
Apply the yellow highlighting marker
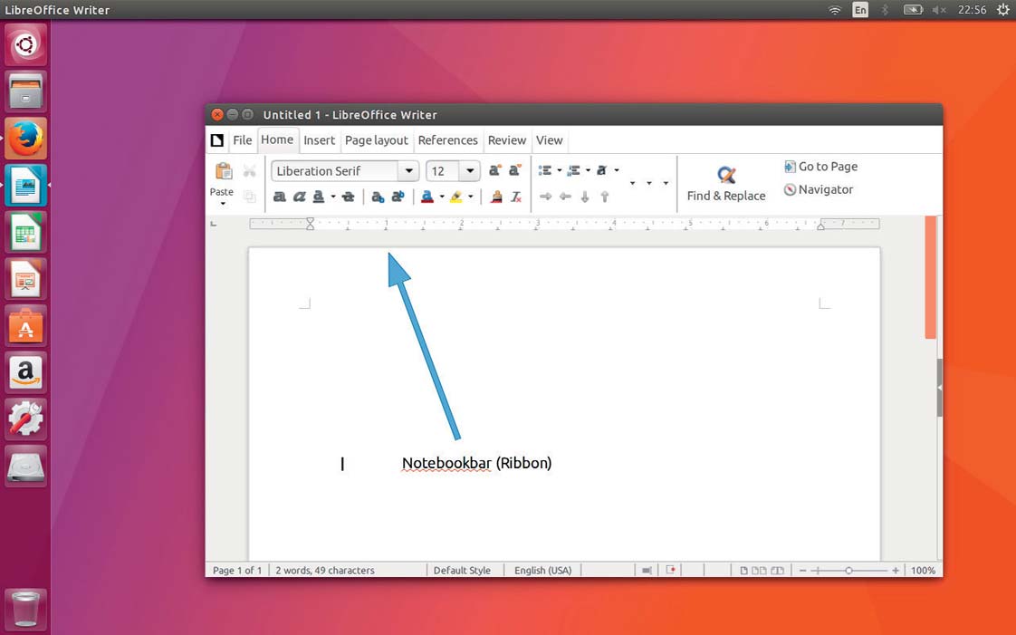pyautogui.click(x=456, y=197)
